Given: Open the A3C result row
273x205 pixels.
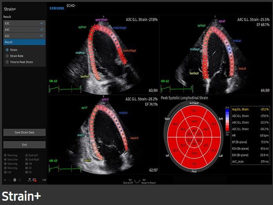Looking at the screenshot, I should (24, 23).
